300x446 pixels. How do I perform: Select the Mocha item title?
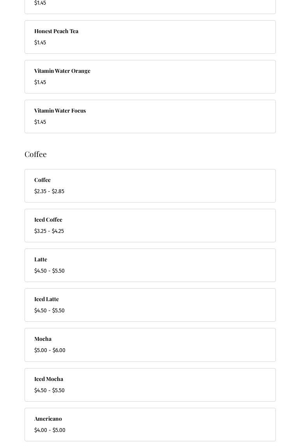43,339
